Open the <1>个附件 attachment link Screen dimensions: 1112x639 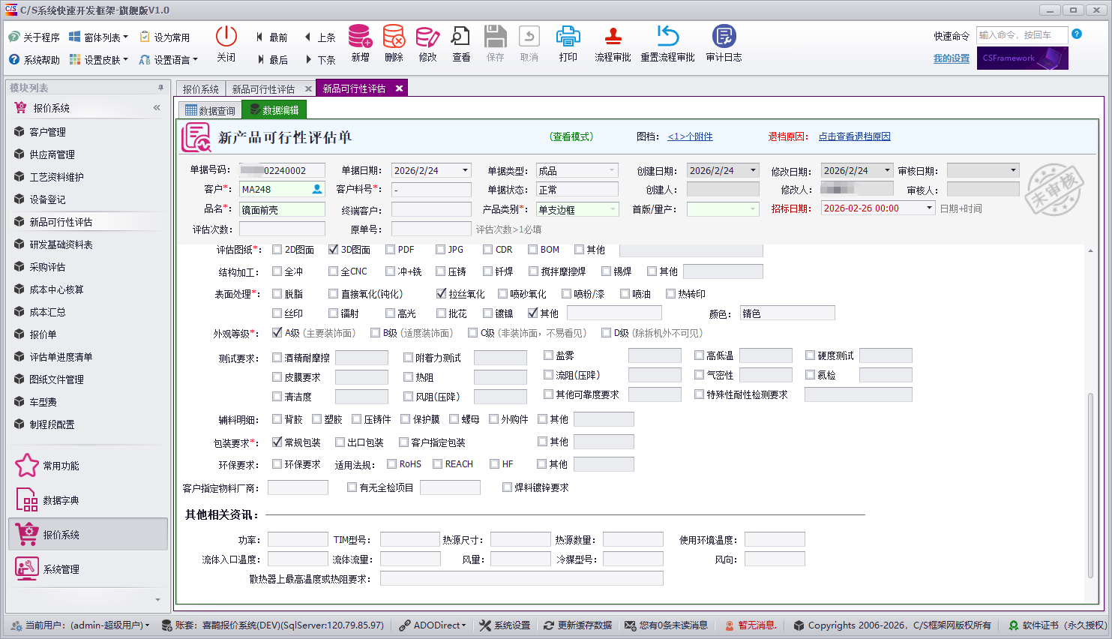pyautogui.click(x=690, y=136)
